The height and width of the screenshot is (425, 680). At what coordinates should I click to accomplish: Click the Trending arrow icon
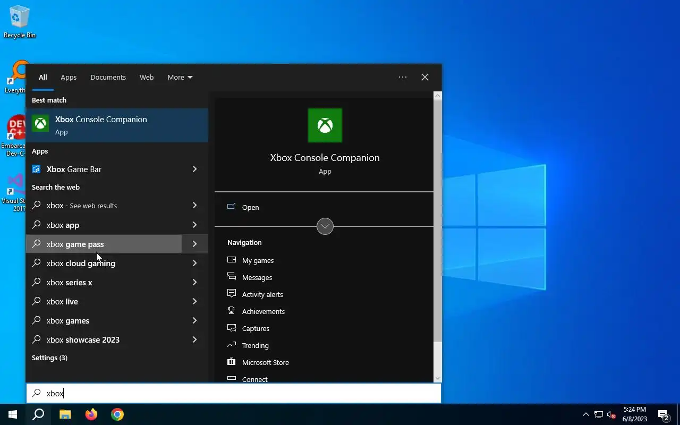[x=232, y=345]
